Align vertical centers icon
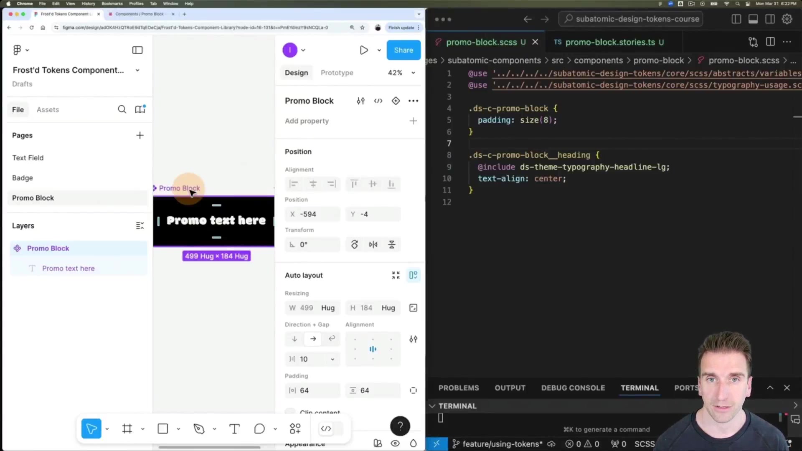 [x=373, y=184]
